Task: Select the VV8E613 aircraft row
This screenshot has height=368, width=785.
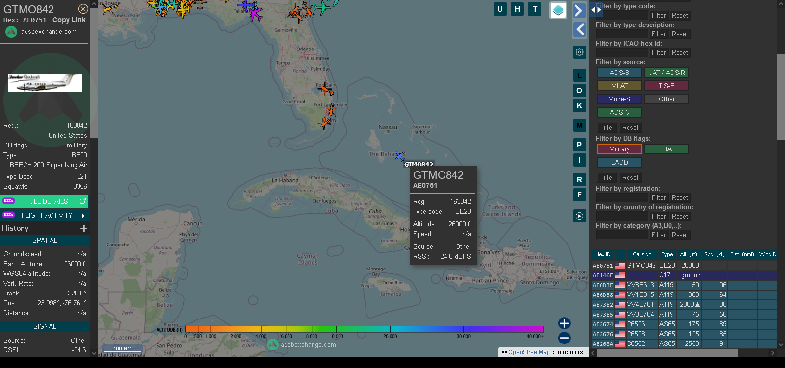Action: point(684,285)
